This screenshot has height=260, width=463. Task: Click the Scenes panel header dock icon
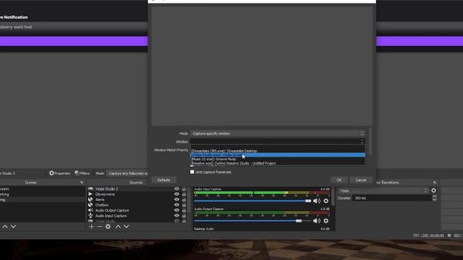pos(82,183)
